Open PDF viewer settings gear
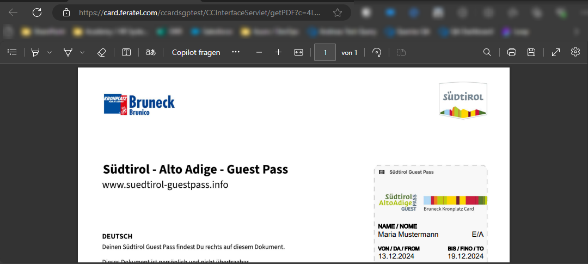The image size is (588, 264). click(x=575, y=52)
